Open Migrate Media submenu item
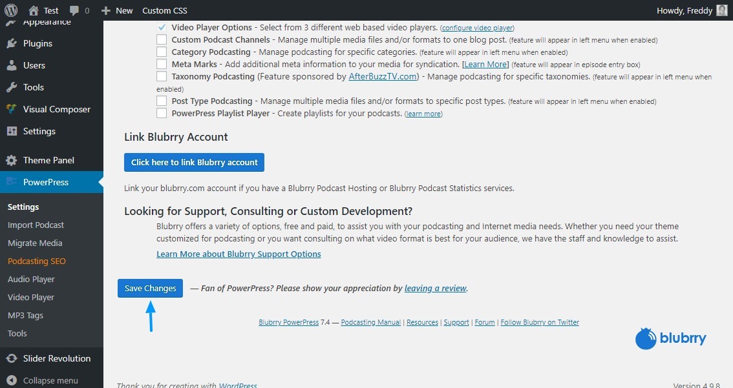The height and width of the screenshot is (388, 733). tap(35, 243)
